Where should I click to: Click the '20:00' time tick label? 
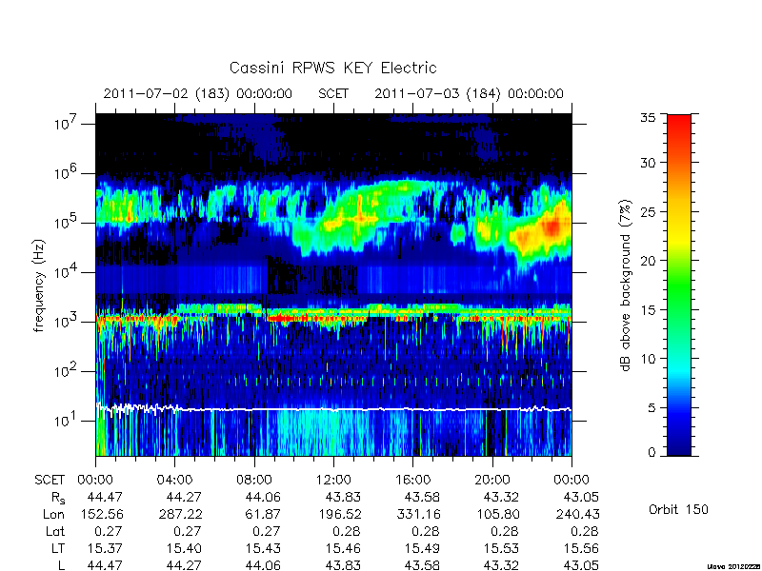[x=492, y=481]
